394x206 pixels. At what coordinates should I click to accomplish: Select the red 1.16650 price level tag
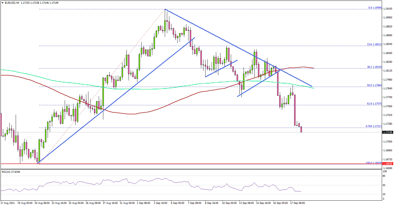coord(387,164)
